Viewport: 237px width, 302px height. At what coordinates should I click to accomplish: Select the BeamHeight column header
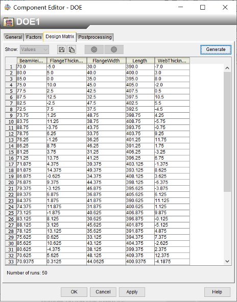coord(32,61)
